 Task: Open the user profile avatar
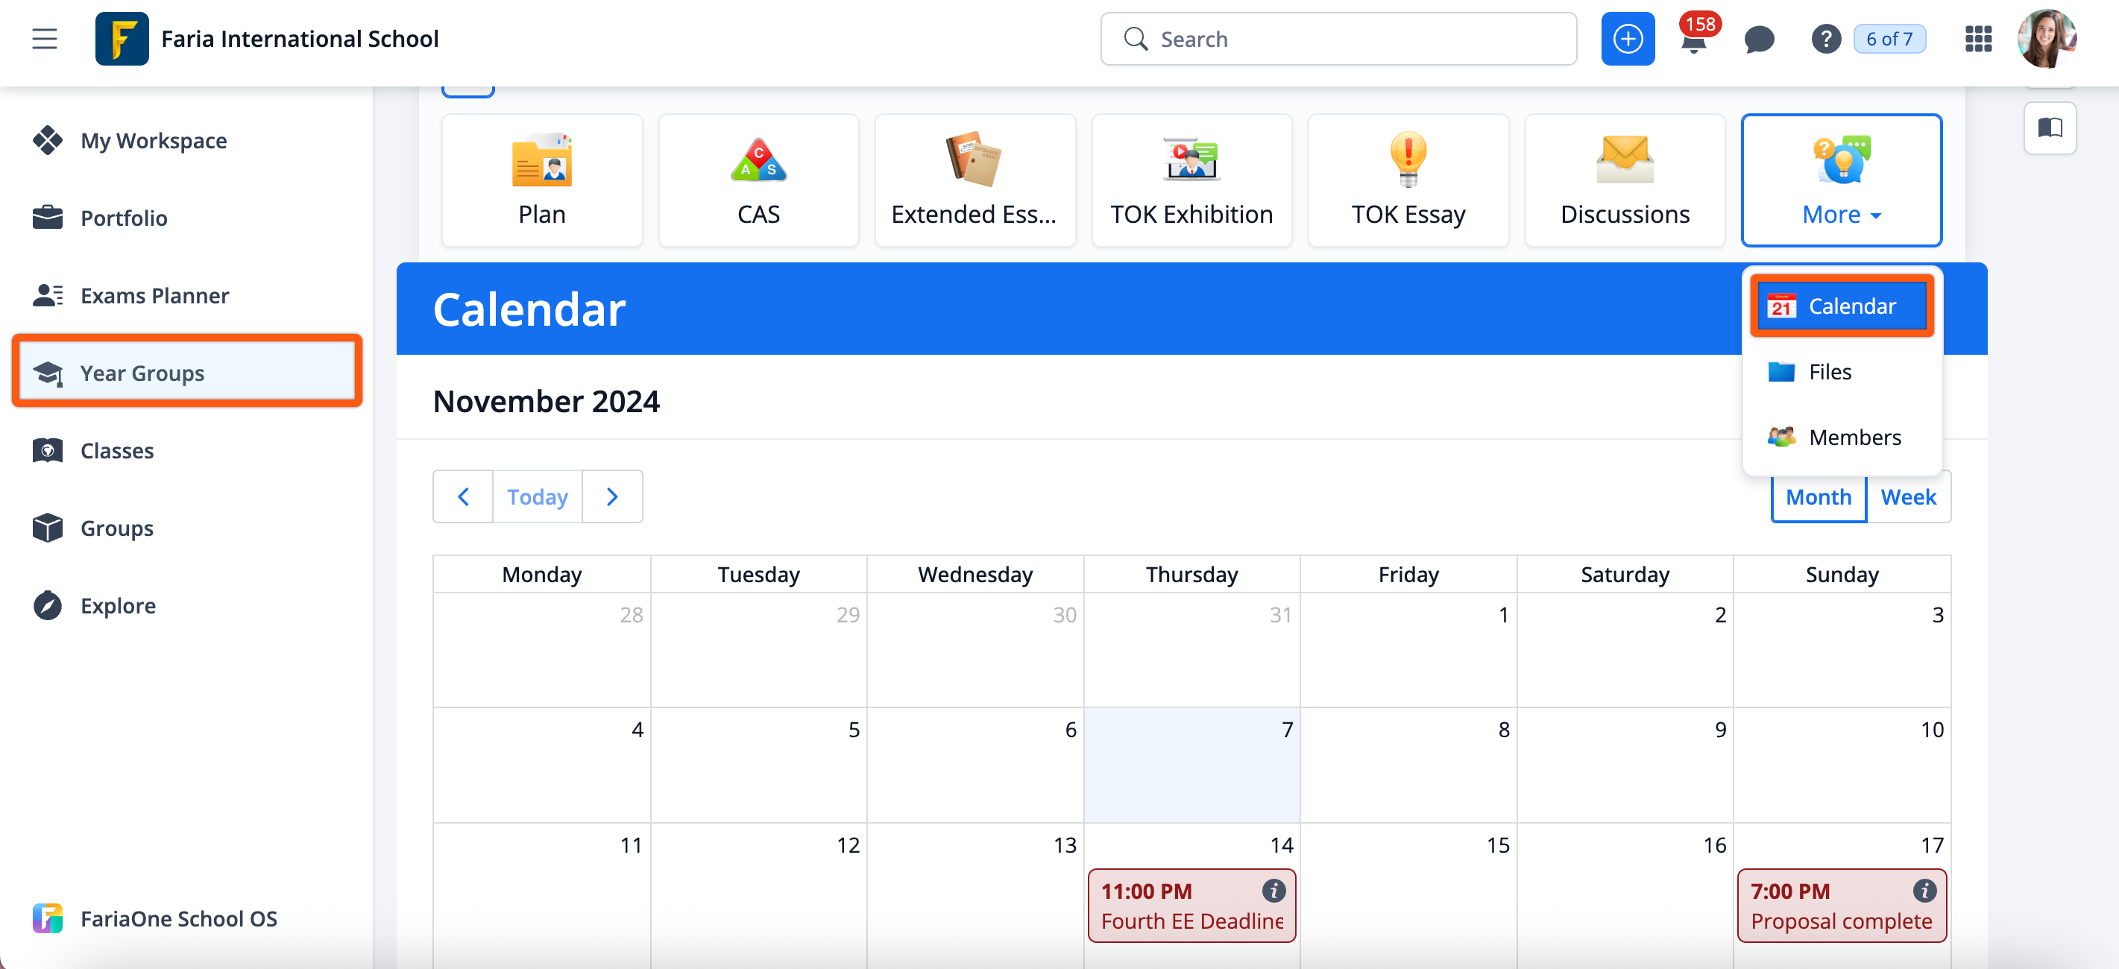tap(2046, 39)
